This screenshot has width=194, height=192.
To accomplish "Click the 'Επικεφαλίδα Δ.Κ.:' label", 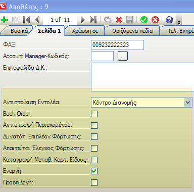I will [x=25, y=68].
